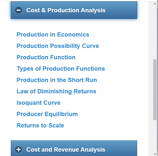Expand section via Cost and Revenue Analysis title text
Screen dimensions: 158x156
[66, 150]
